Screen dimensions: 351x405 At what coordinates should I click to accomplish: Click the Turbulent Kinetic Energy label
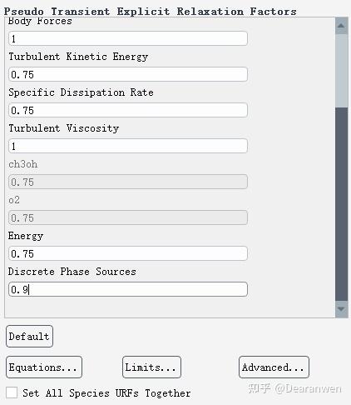[78, 57]
